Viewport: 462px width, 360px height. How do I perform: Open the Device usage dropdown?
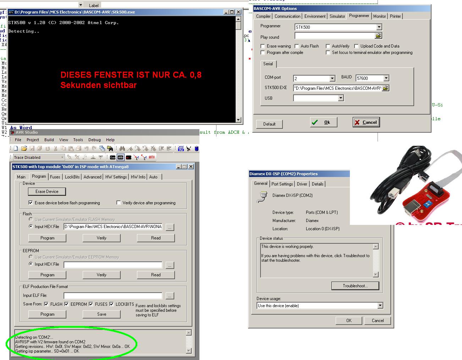380,305
